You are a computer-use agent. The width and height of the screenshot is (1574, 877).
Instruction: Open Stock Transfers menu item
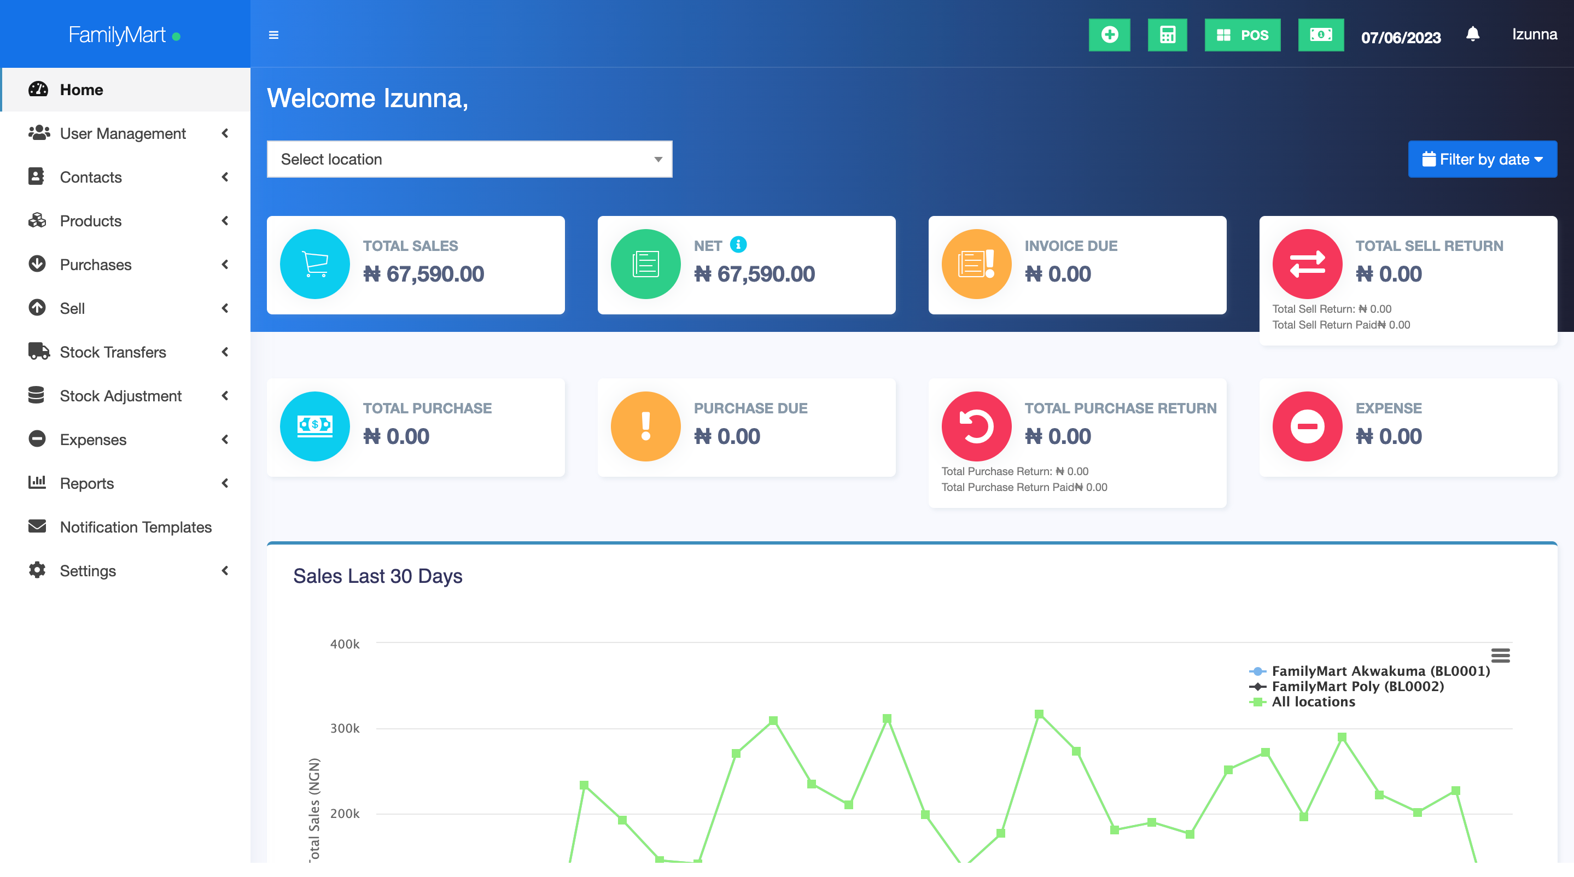(126, 353)
